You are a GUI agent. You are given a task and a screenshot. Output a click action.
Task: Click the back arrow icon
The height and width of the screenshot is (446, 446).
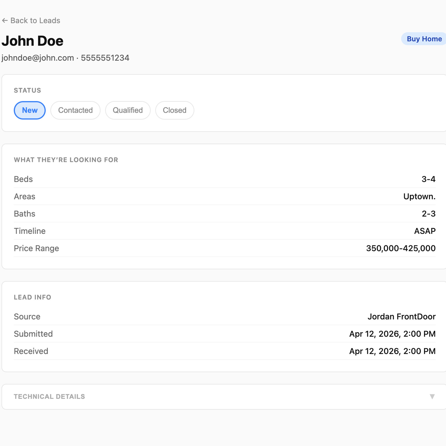[5, 21]
